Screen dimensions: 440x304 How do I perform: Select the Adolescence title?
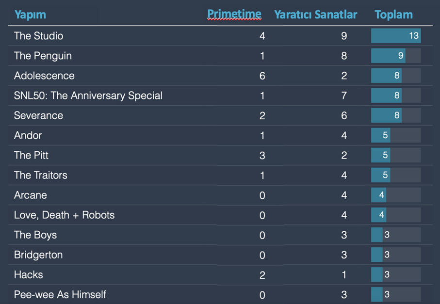pyautogui.click(x=44, y=76)
